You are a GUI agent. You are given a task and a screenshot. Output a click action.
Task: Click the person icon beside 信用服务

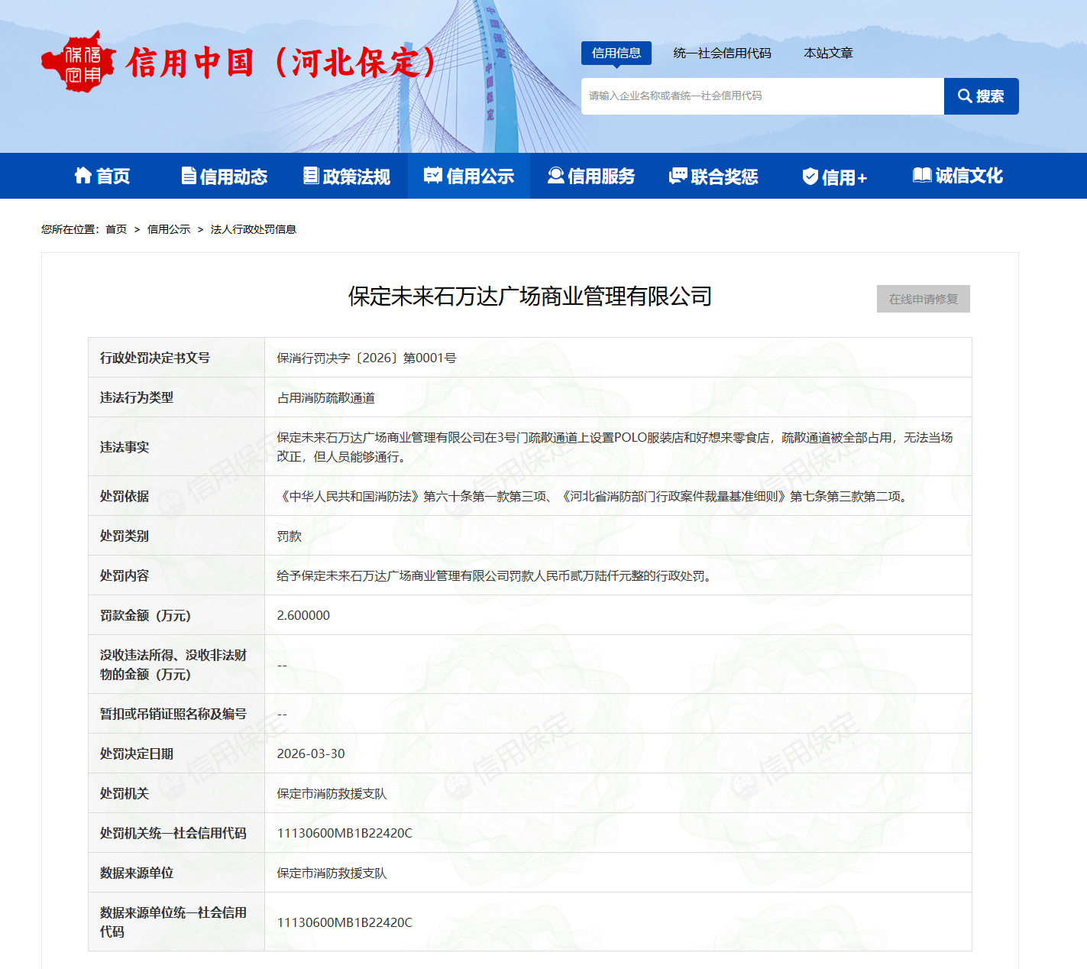click(555, 176)
